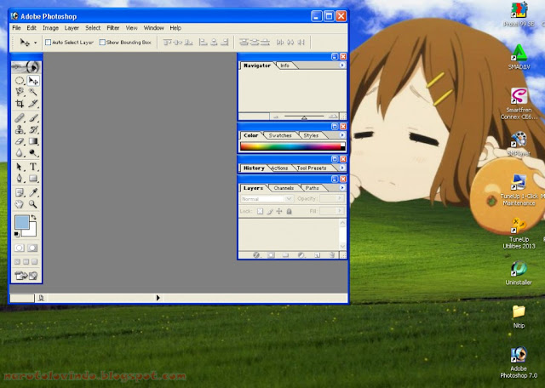Select the Hand tool
The image size is (545, 388).
click(20, 204)
